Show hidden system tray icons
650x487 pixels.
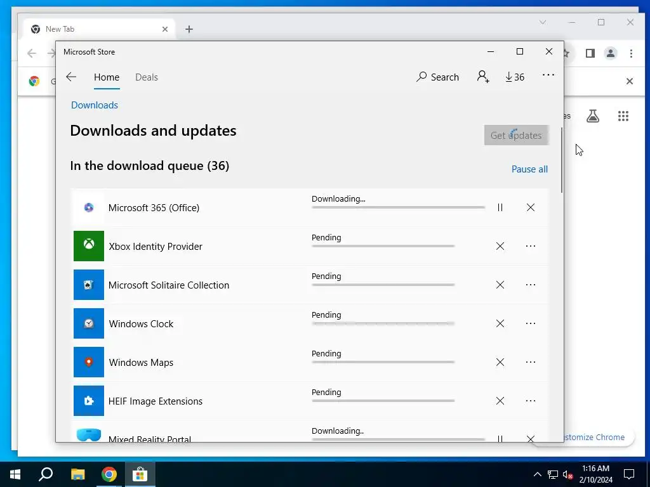pos(537,474)
